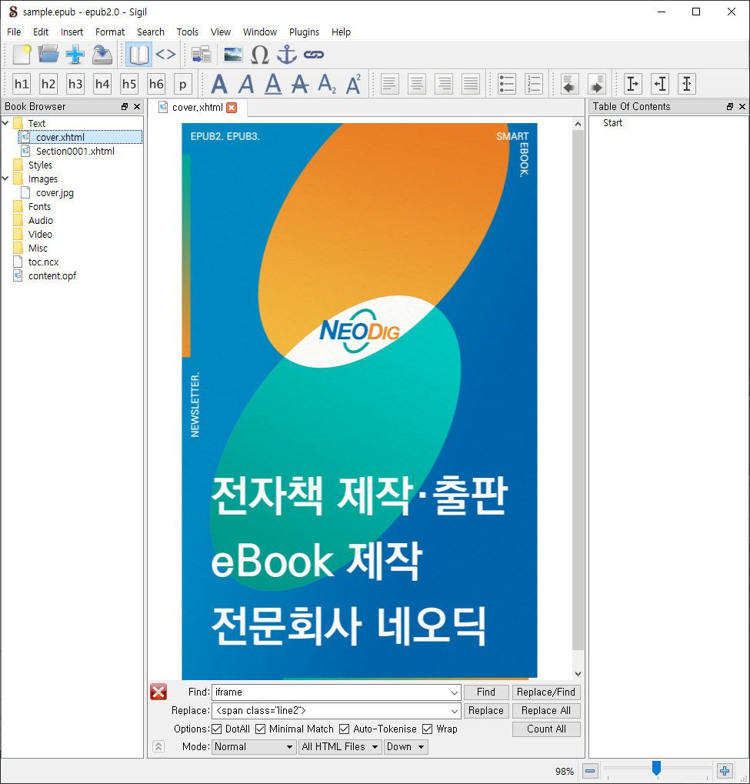Apply heading 4 with the h4 button
The height and width of the screenshot is (784, 750).
(102, 84)
